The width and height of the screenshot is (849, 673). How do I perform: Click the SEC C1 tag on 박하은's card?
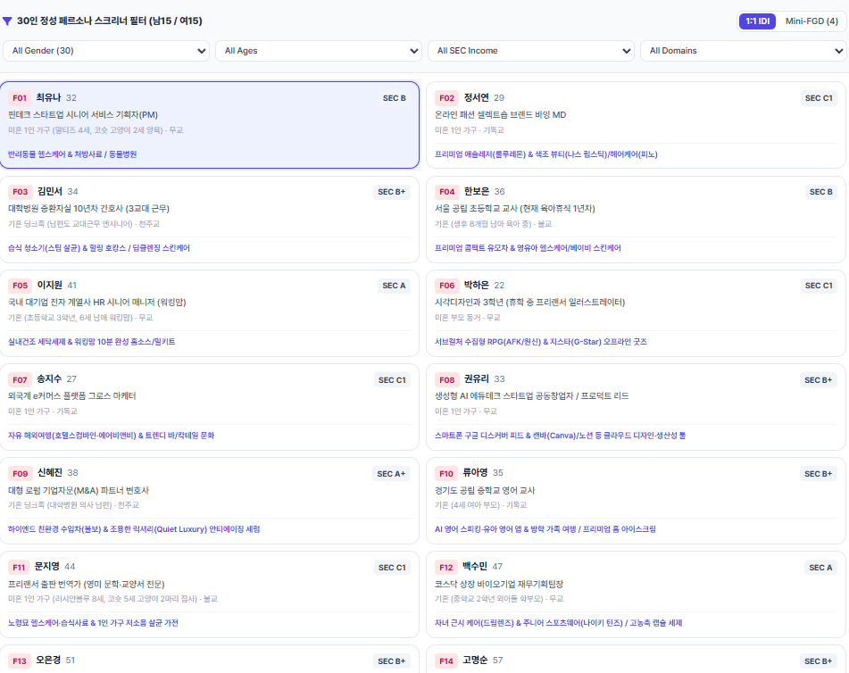[x=819, y=286]
